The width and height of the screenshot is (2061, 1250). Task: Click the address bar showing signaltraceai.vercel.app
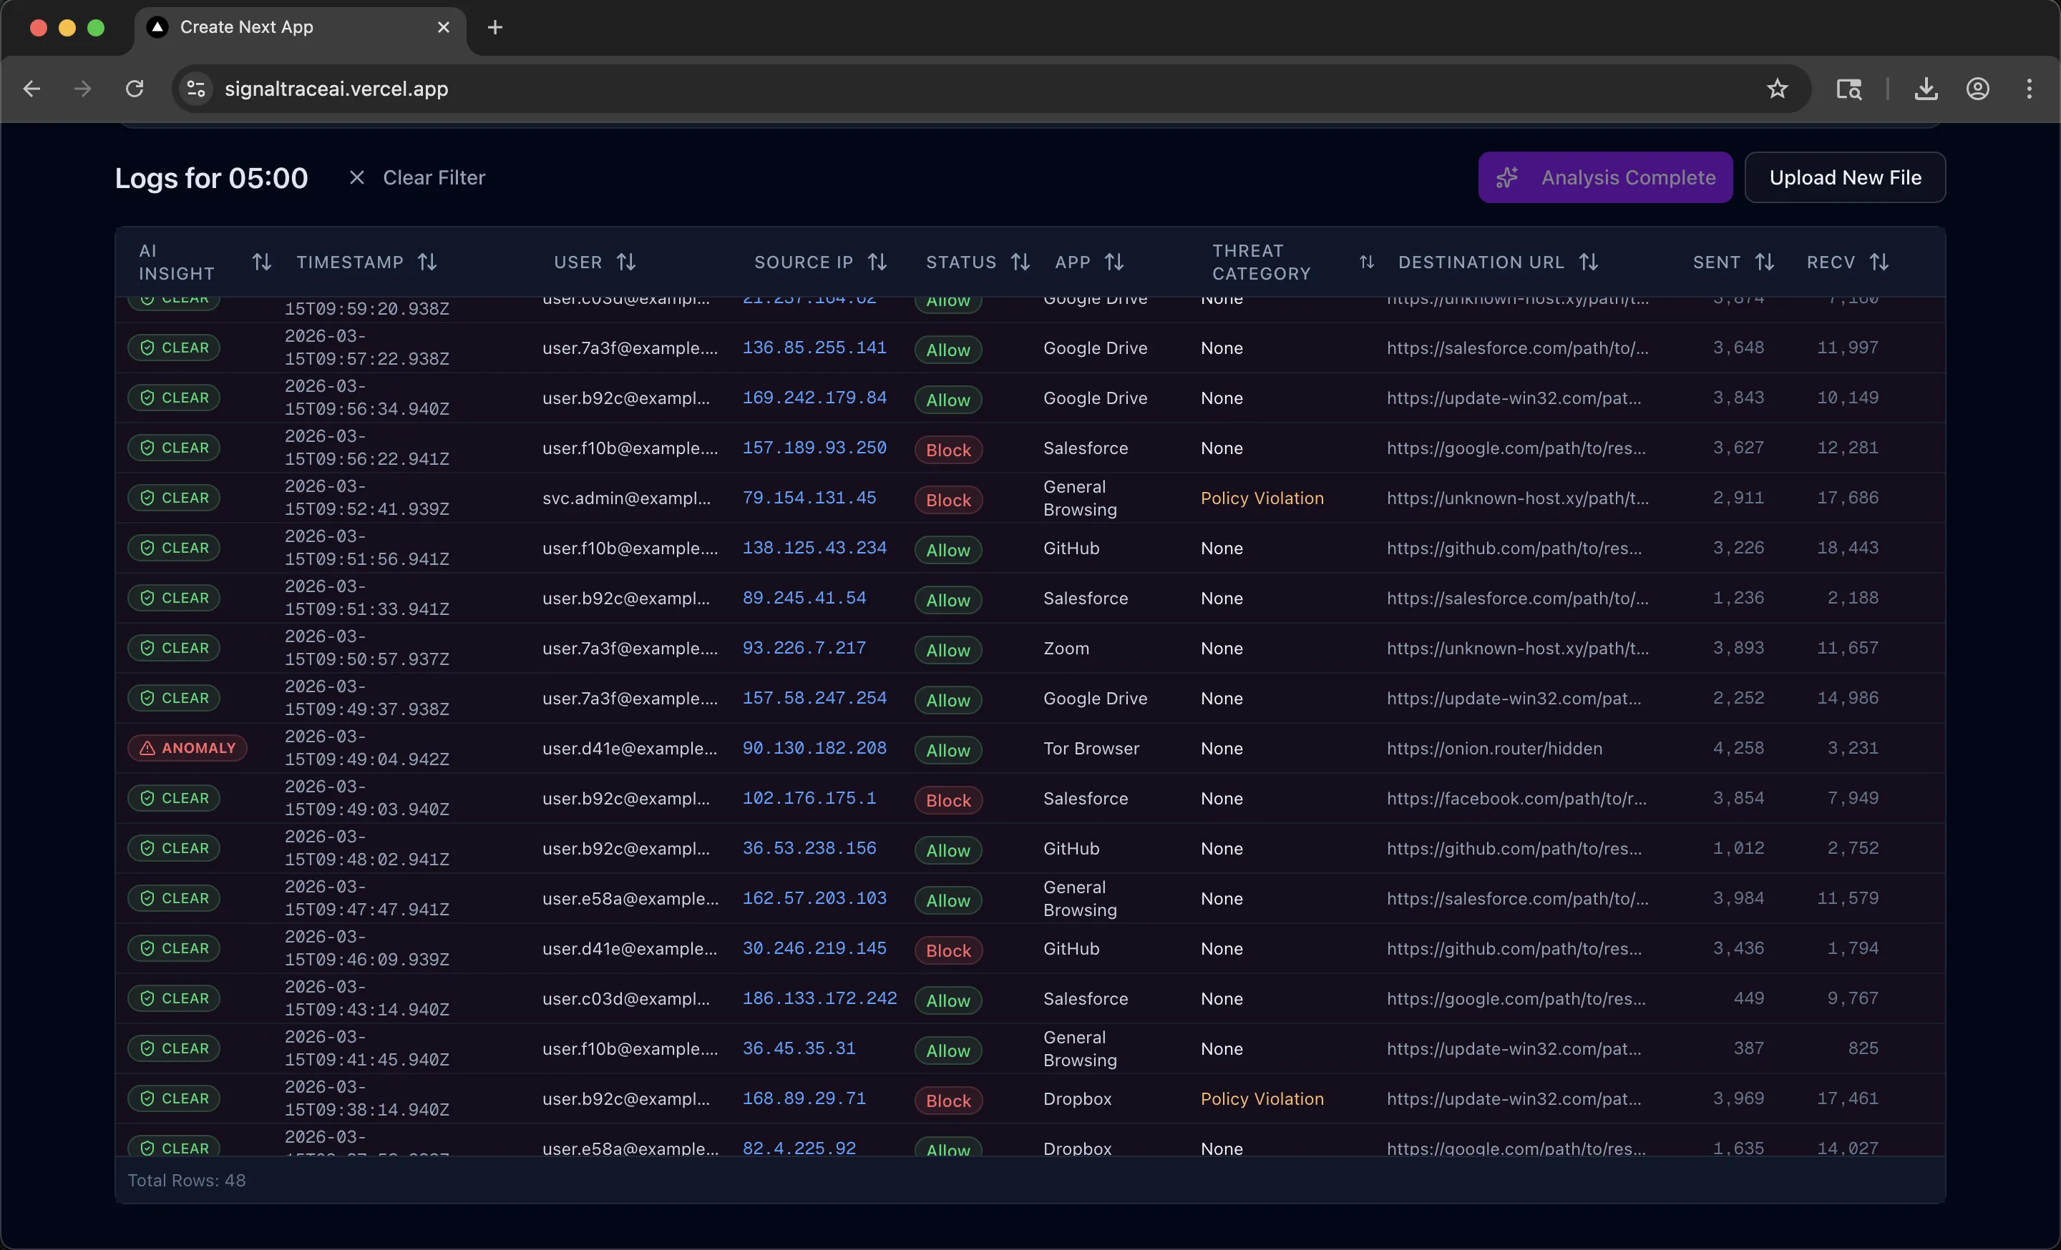pyautogui.click(x=336, y=89)
